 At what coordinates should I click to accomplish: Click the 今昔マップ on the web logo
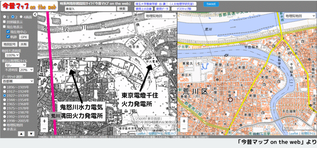(x=29, y=6)
